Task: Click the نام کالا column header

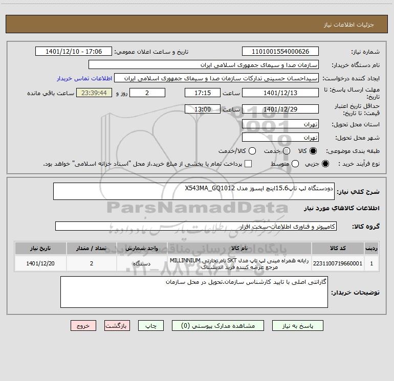Action: click(239, 249)
